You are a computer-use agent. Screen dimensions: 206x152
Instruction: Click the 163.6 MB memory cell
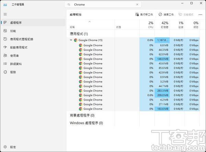[162, 109]
